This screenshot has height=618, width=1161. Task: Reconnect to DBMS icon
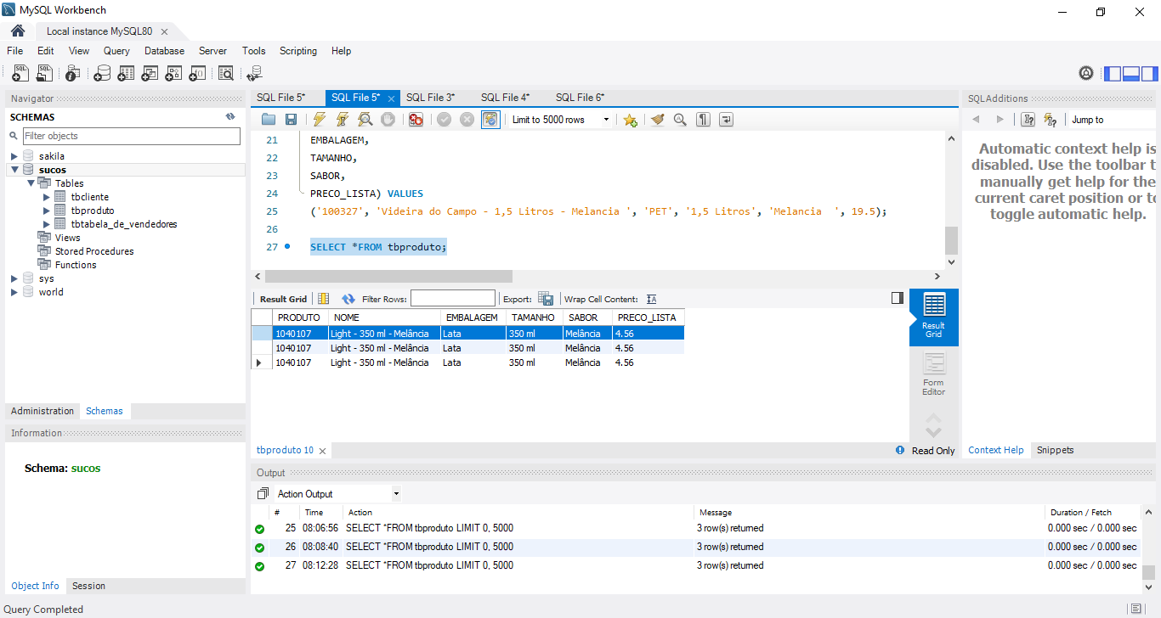[255, 74]
